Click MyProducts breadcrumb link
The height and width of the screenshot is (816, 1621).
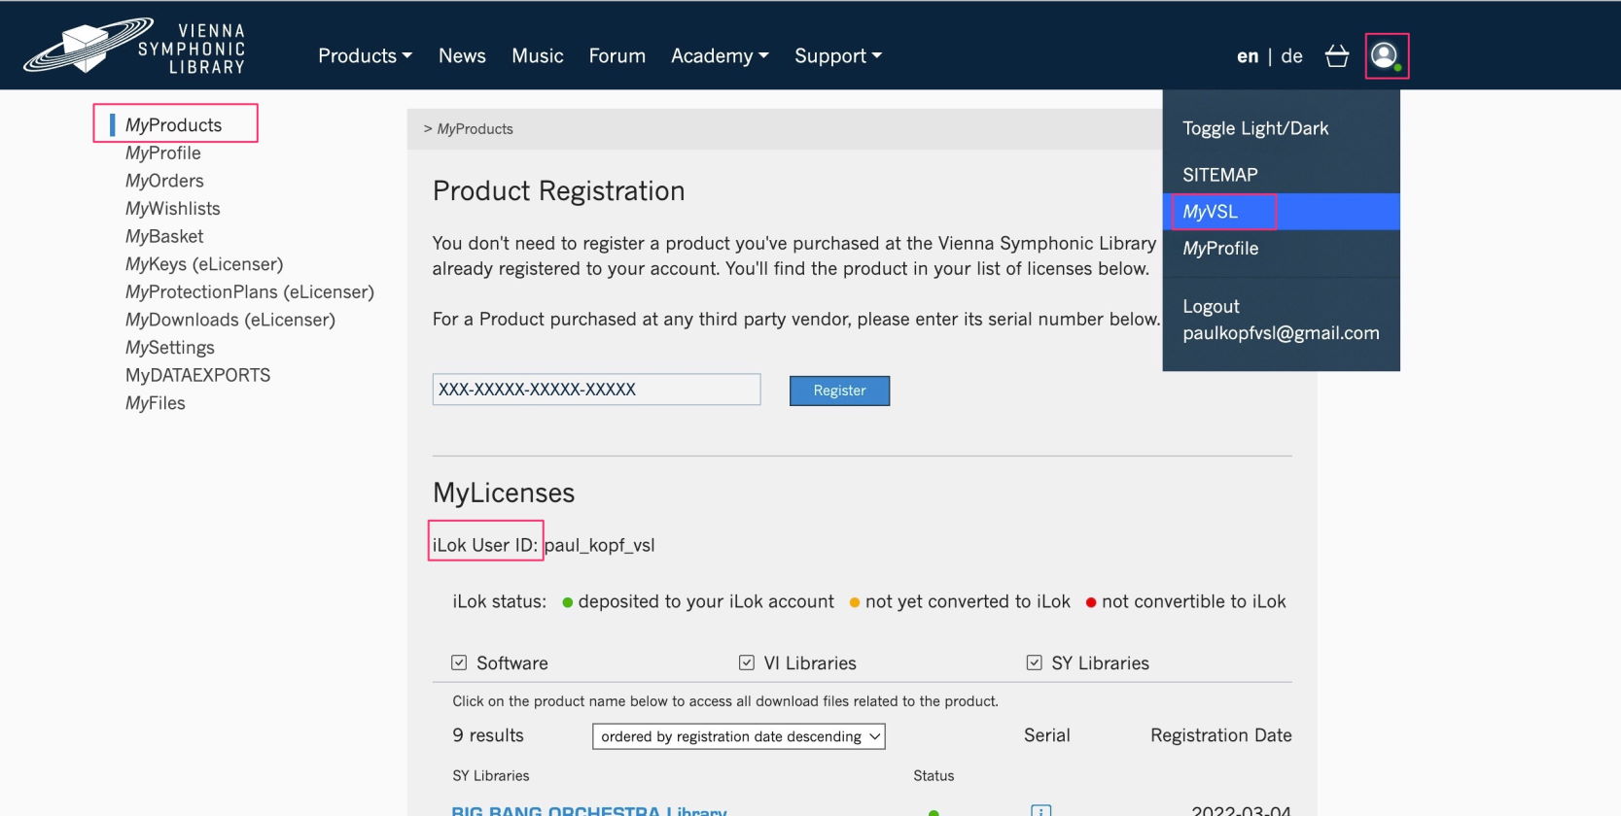[475, 129]
